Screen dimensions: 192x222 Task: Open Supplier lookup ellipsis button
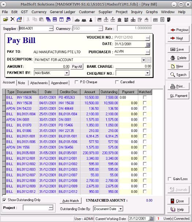51,28
